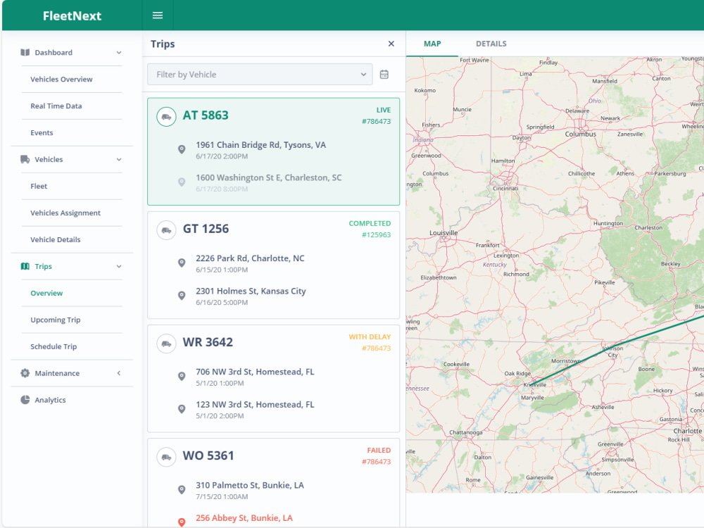This screenshot has width=704, height=528.
Task: Open the Fleet page
Action: tap(39, 187)
